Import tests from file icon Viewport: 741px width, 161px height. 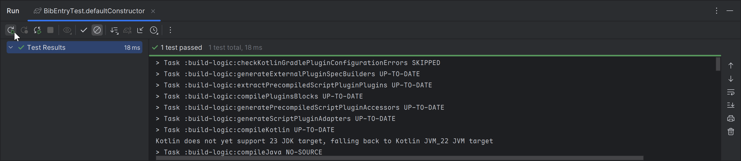(140, 30)
